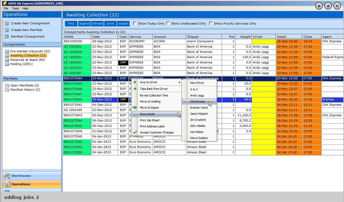This screenshot has width=344, height=202.
Task: Select Chris Evans in driver submenu
Action: pos(197,102)
